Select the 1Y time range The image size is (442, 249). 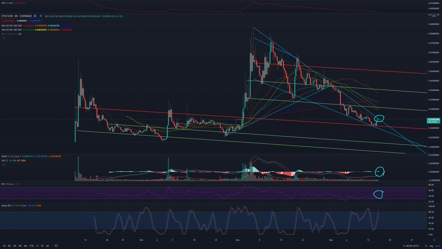[37, 246]
